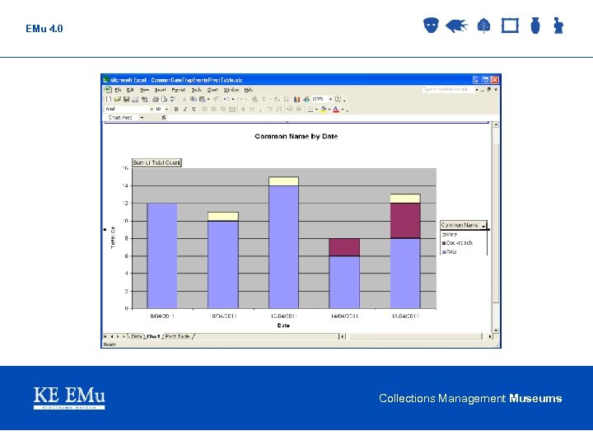Viewport: 593px width, 445px height.
Task: Click the Save icon in Excel toolbar
Action: pos(126,99)
